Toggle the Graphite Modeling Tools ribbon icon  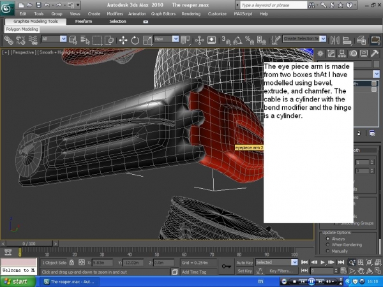tap(375, 40)
